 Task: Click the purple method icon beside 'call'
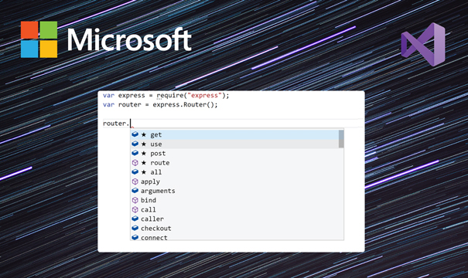point(135,210)
